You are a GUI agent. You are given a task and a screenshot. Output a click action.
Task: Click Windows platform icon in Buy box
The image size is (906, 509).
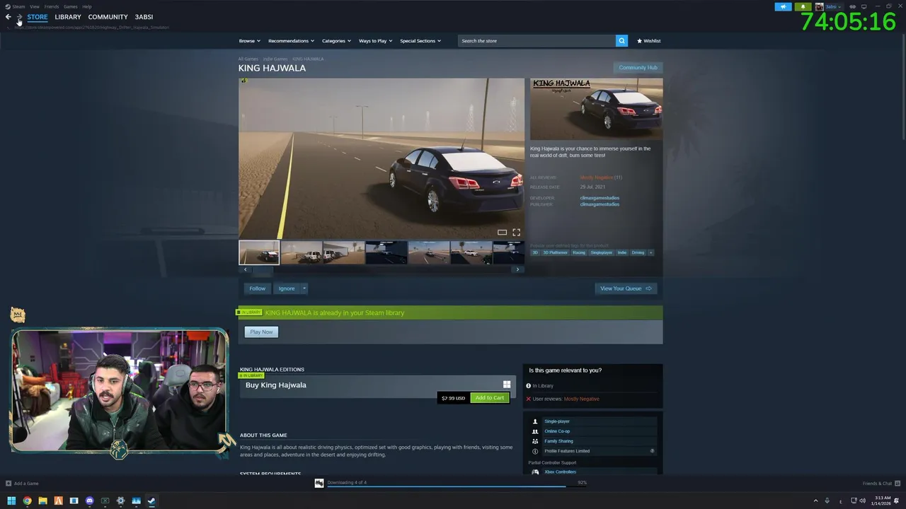pyautogui.click(x=507, y=385)
